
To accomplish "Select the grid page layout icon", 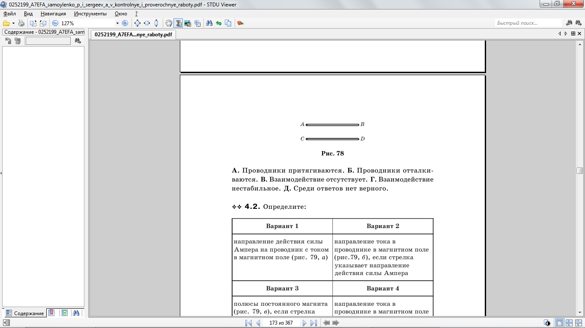I will 579,323.
